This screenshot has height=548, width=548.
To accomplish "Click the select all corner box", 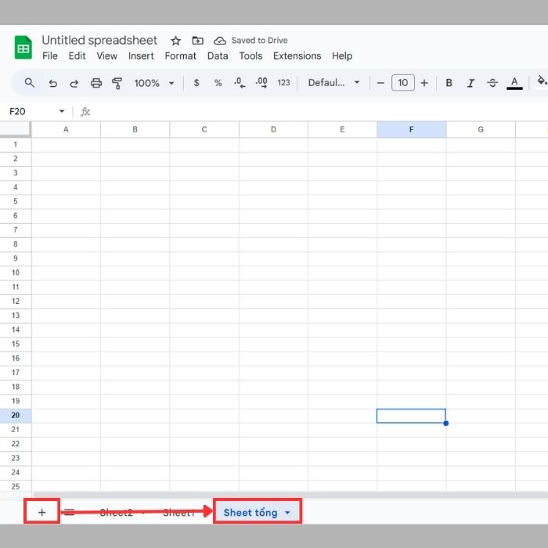I will pos(15,129).
